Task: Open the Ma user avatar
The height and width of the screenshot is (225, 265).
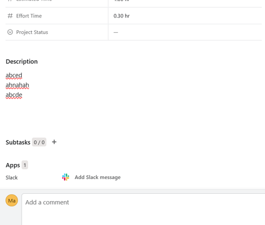Action: coord(12,201)
